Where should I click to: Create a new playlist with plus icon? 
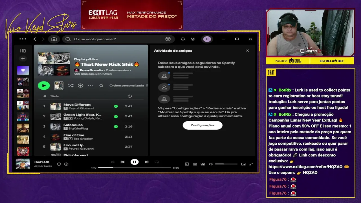click(x=23, y=59)
